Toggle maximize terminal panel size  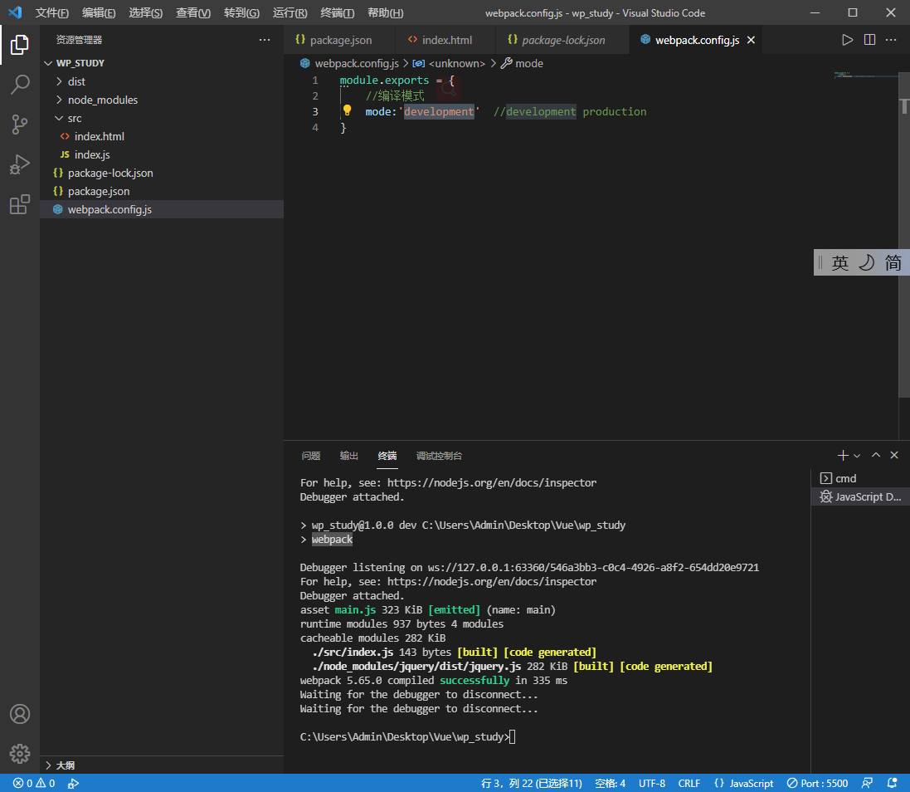pyautogui.click(x=876, y=456)
